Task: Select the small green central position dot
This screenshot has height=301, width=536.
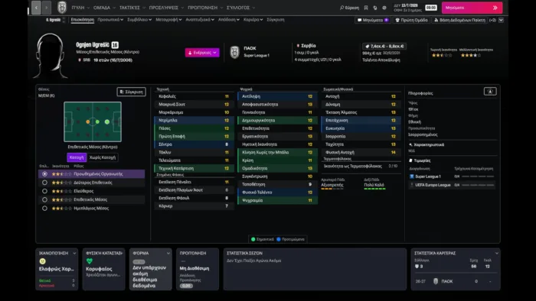Action: coord(97,121)
